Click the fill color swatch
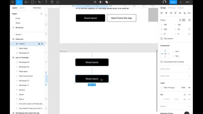Viewport: 203px width, 114px height. point(161,99)
